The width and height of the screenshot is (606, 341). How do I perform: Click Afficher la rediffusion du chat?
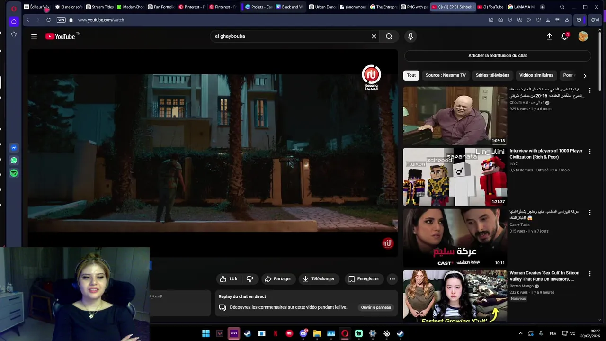tap(498, 55)
